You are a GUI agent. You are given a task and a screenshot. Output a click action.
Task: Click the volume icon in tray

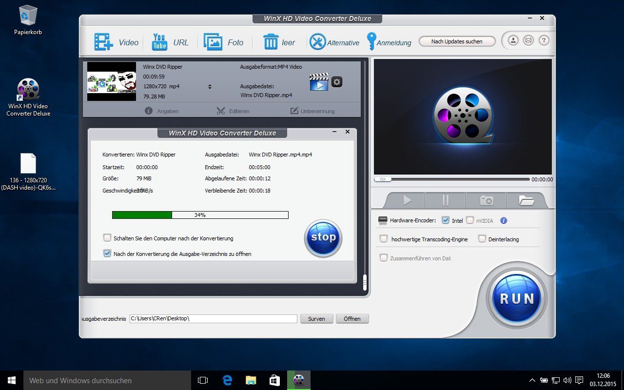click(x=567, y=380)
